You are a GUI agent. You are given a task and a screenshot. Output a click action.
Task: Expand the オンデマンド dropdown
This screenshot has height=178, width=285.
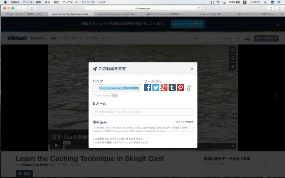point(73,38)
